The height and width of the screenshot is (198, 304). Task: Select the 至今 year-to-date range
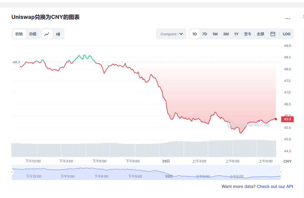pos(247,34)
